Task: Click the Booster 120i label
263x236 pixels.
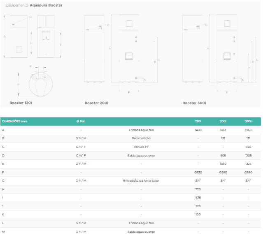Action: (21, 103)
